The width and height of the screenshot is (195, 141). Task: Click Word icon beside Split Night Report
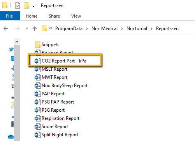tap(38, 135)
